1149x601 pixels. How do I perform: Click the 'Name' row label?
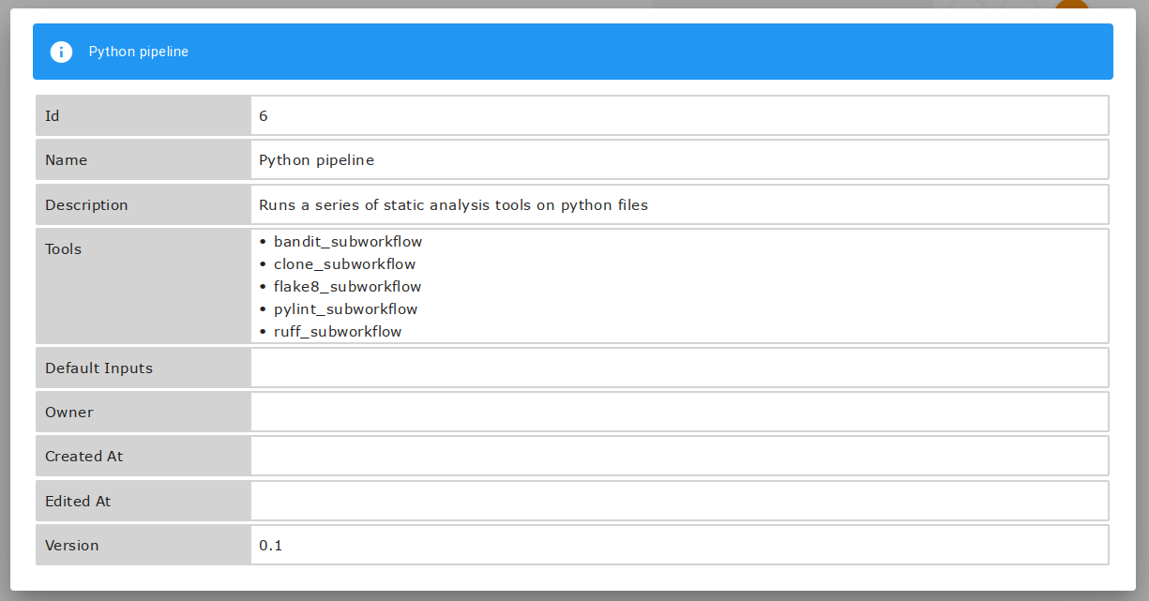[x=66, y=160]
